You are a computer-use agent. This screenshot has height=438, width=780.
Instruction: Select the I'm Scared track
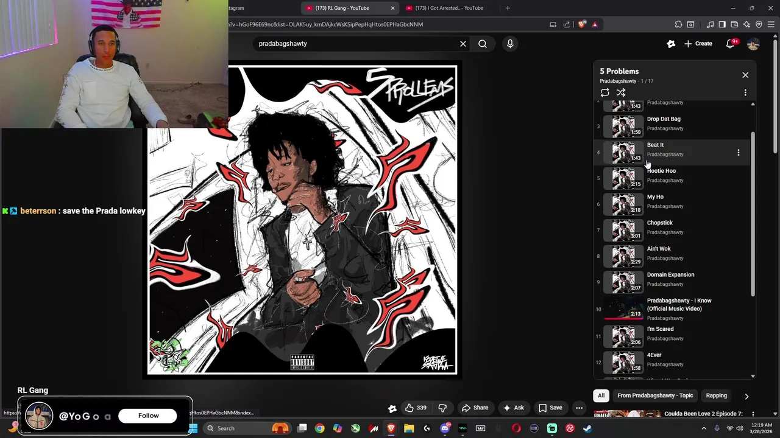[x=670, y=336]
